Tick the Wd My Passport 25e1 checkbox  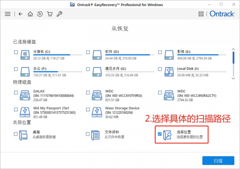tap(16, 109)
